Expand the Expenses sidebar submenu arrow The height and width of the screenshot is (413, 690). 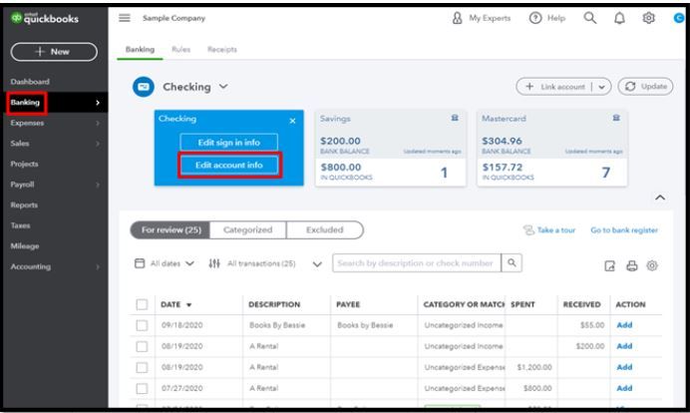pyautogui.click(x=98, y=123)
